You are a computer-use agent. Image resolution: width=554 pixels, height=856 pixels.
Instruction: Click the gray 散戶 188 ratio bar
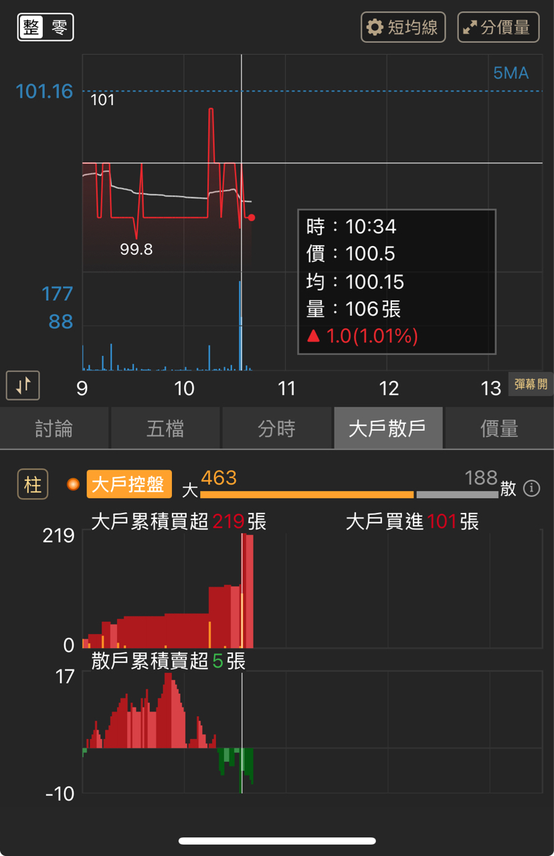pyautogui.click(x=457, y=494)
